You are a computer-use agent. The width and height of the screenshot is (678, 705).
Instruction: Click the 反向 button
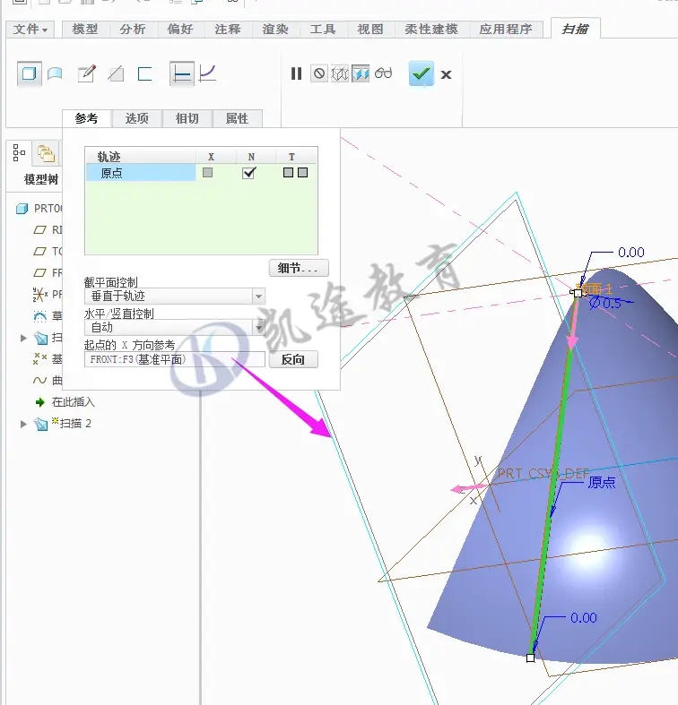tap(293, 359)
